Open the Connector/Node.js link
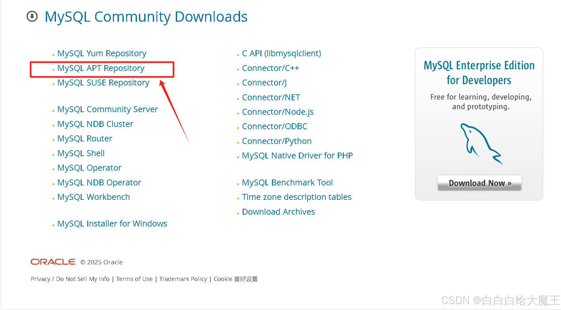Image resolution: width=561 pixels, height=310 pixels. [x=278, y=112]
